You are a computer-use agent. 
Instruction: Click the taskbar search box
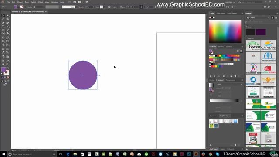click(x=32, y=154)
